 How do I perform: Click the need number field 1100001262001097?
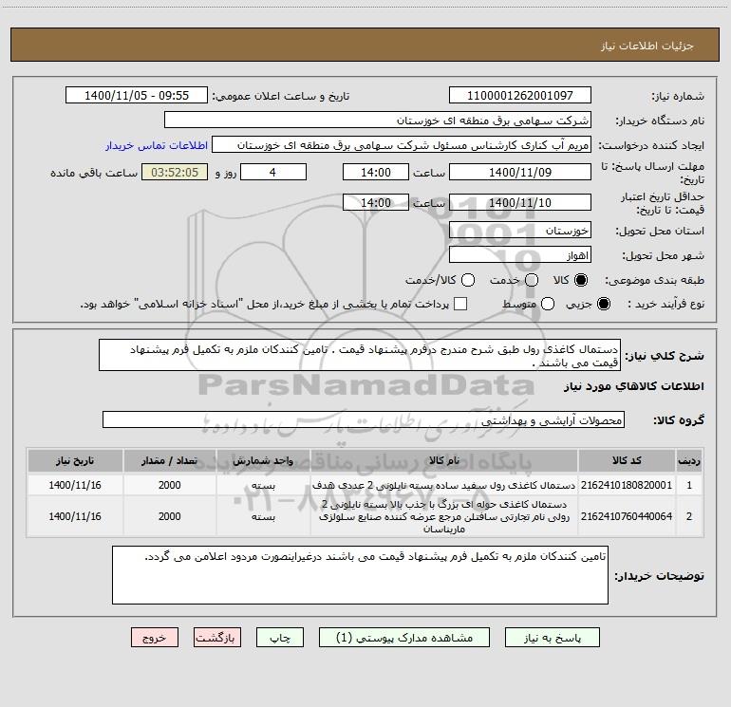coord(520,95)
